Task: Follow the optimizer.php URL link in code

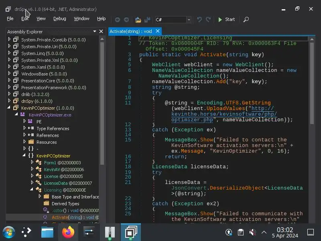Action: pos(224,114)
